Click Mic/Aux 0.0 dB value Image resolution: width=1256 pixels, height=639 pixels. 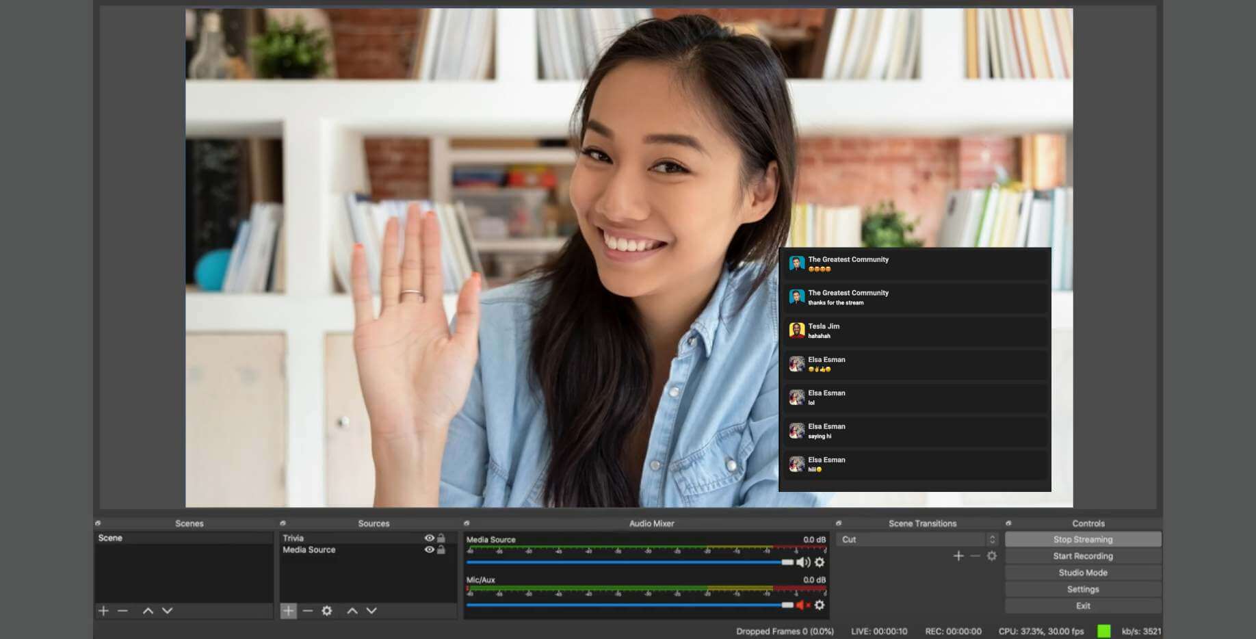point(814,579)
